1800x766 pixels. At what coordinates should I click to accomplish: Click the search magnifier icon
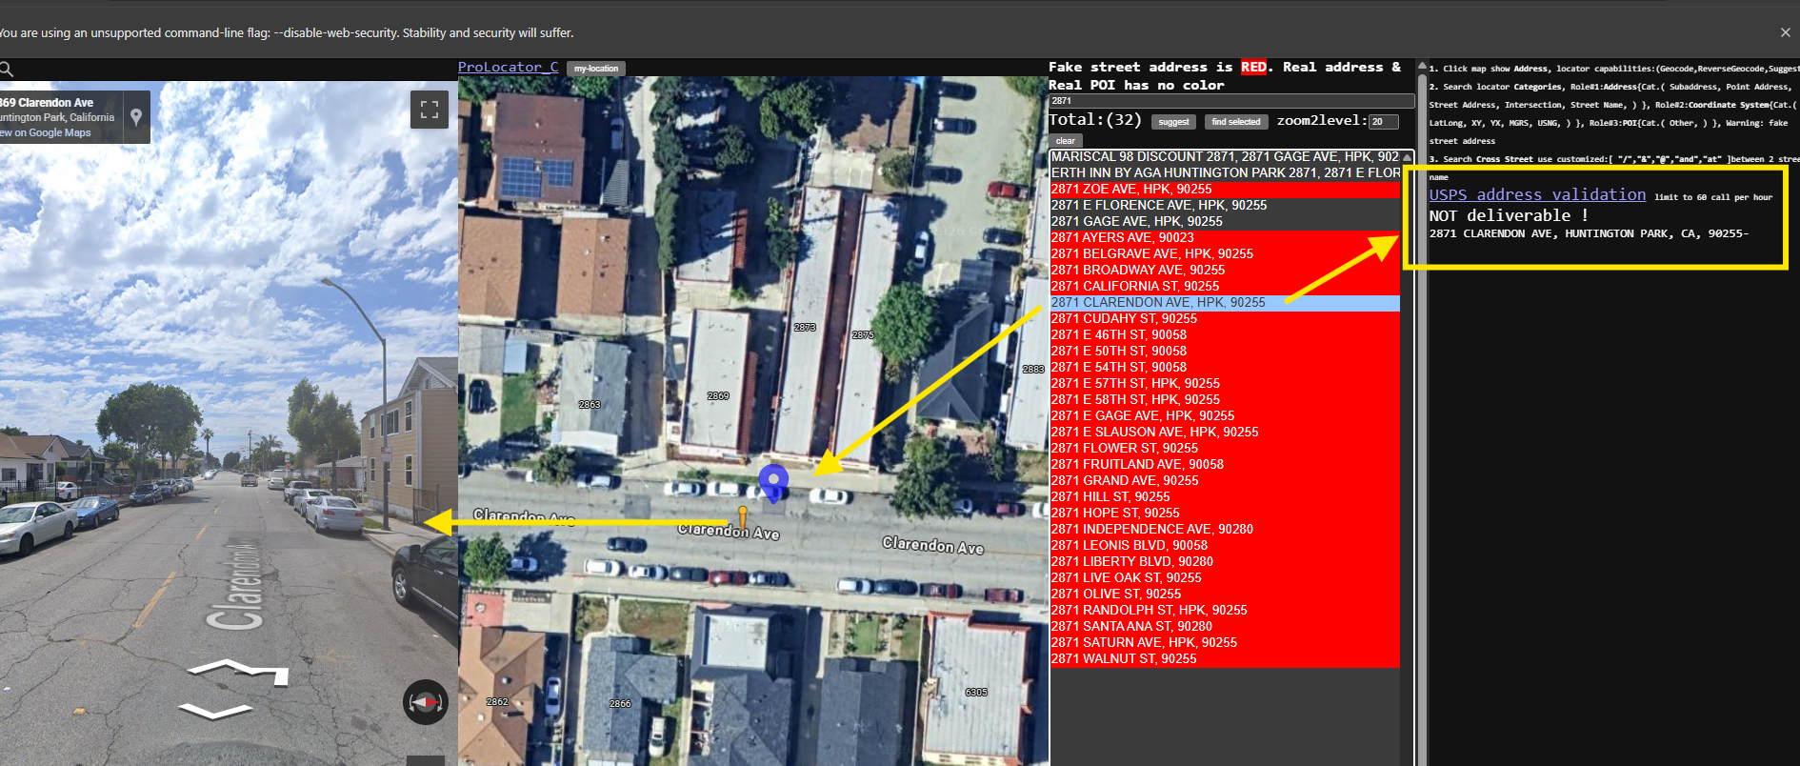click(6, 70)
